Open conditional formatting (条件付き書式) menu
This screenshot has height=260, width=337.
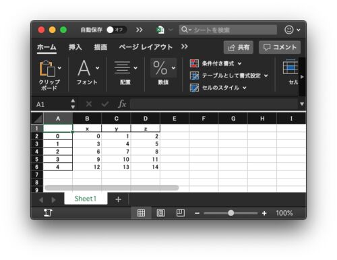point(216,63)
